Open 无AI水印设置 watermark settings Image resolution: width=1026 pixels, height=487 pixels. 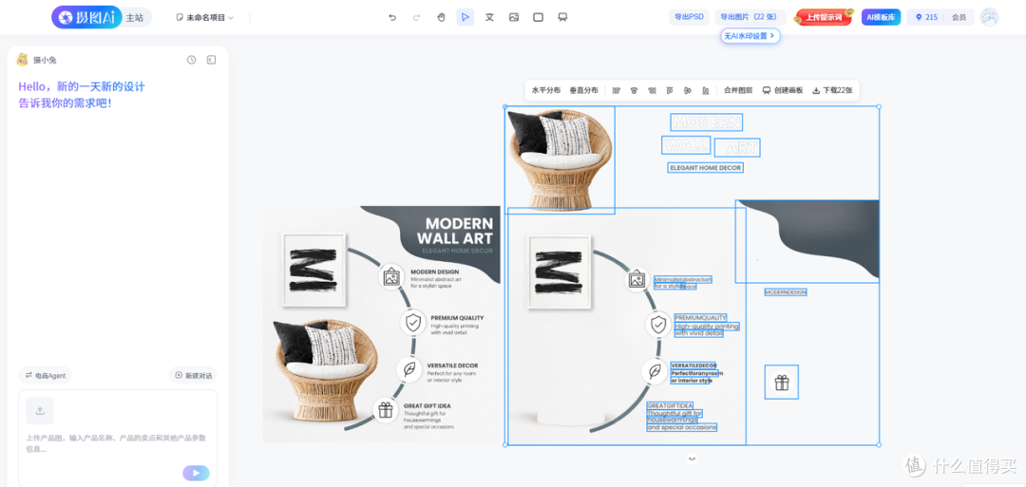click(x=751, y=36)
